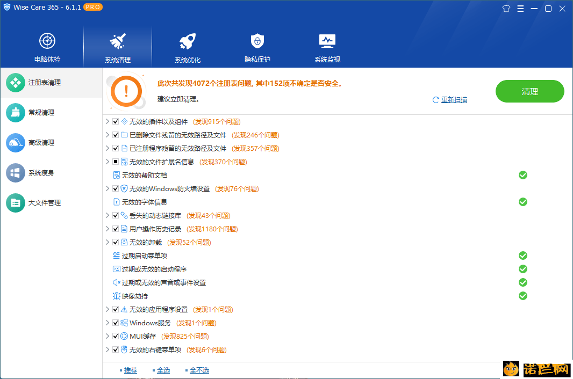Viewport: 573px width, 379px height.
Task: Uncheck 已删除文件残留的无效路径及文件 checkbox
Action: (x=116, y=135)
